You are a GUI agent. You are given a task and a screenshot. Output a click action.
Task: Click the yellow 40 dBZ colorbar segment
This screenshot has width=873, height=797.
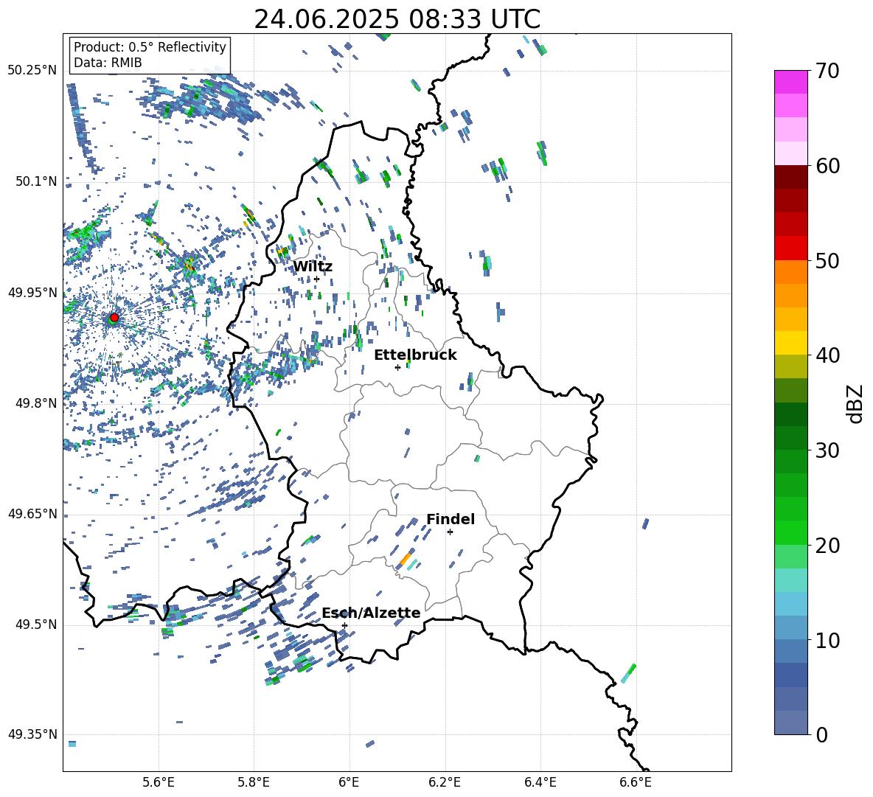(x=791, y=343)
